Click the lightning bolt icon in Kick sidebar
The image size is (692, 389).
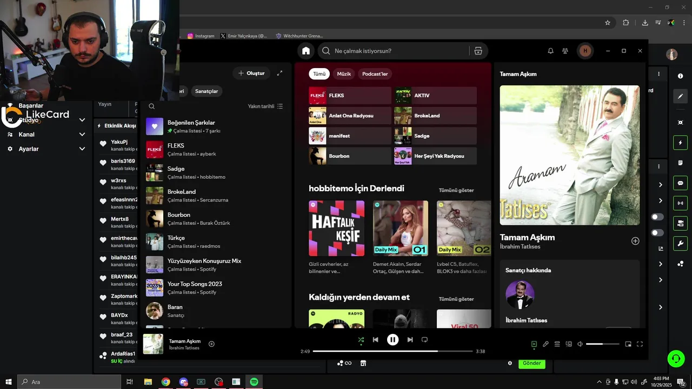[681, 143]
